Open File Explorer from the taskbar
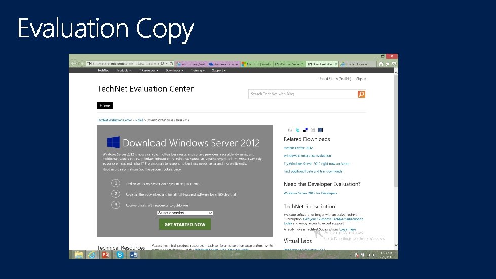Image resolution: width=496 pixels, height=279 pixels. (79, 255)
